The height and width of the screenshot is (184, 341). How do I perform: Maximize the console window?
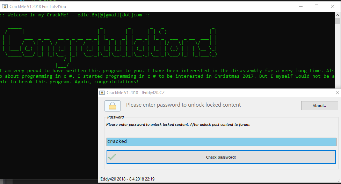(x=317, y=6)
